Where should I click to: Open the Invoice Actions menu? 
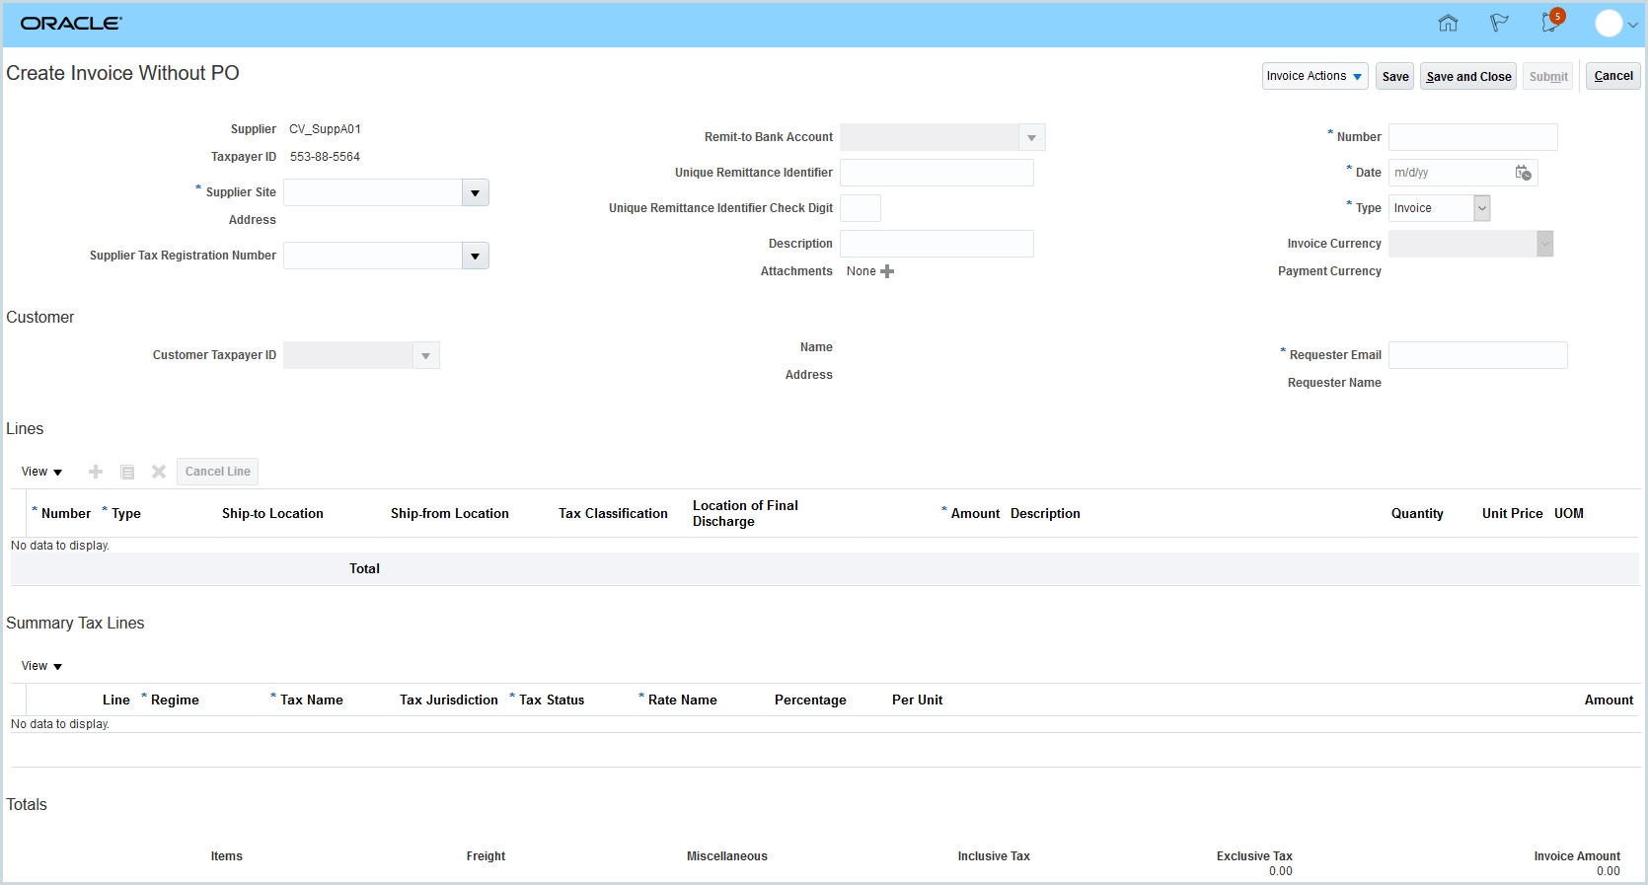point(1314,76)
